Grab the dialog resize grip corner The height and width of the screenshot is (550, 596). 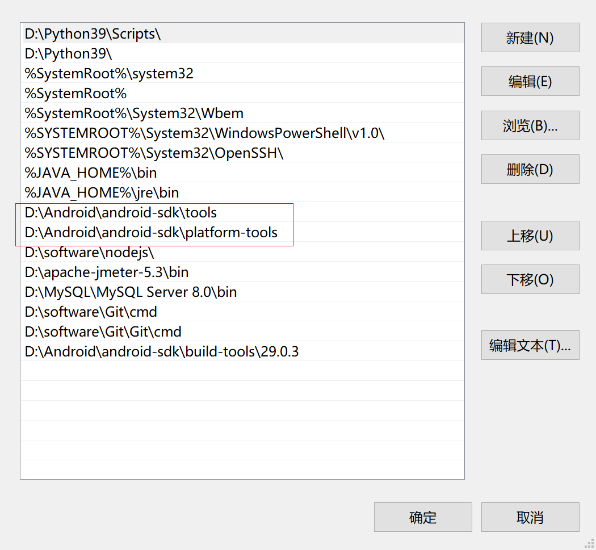tap(590, 544)
